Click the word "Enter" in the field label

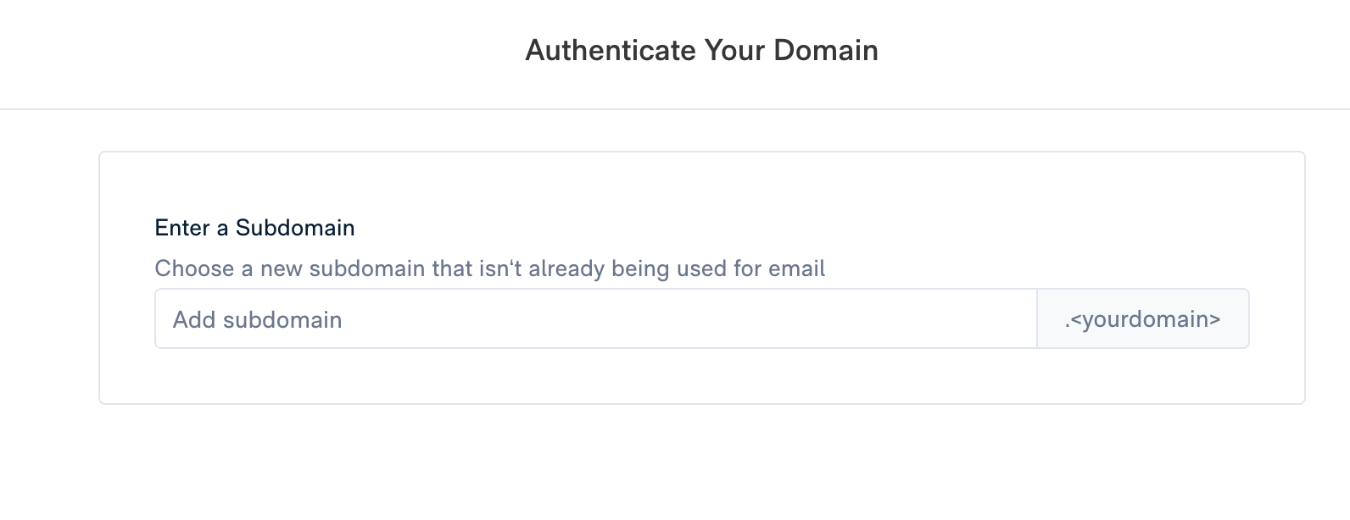[x=182, y=228]
